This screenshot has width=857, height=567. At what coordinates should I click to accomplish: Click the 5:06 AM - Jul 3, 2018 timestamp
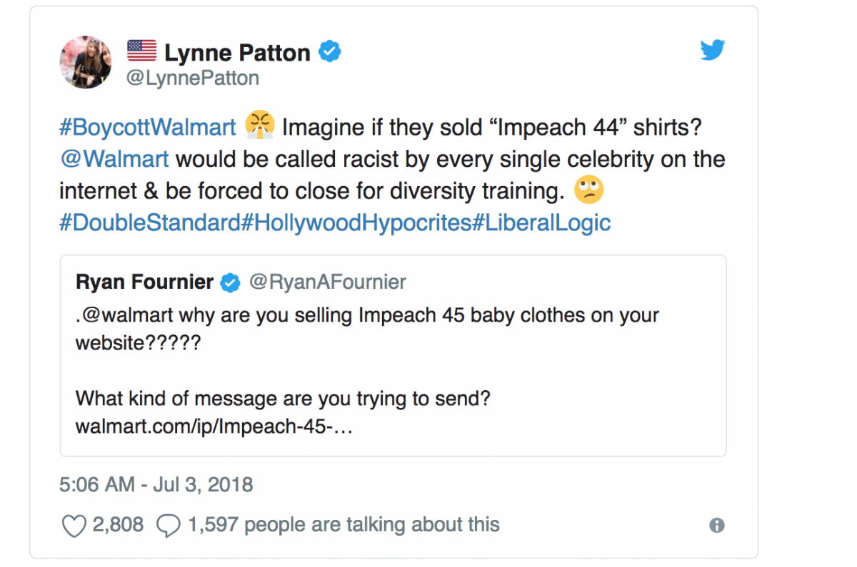click(x=156, y=486)
